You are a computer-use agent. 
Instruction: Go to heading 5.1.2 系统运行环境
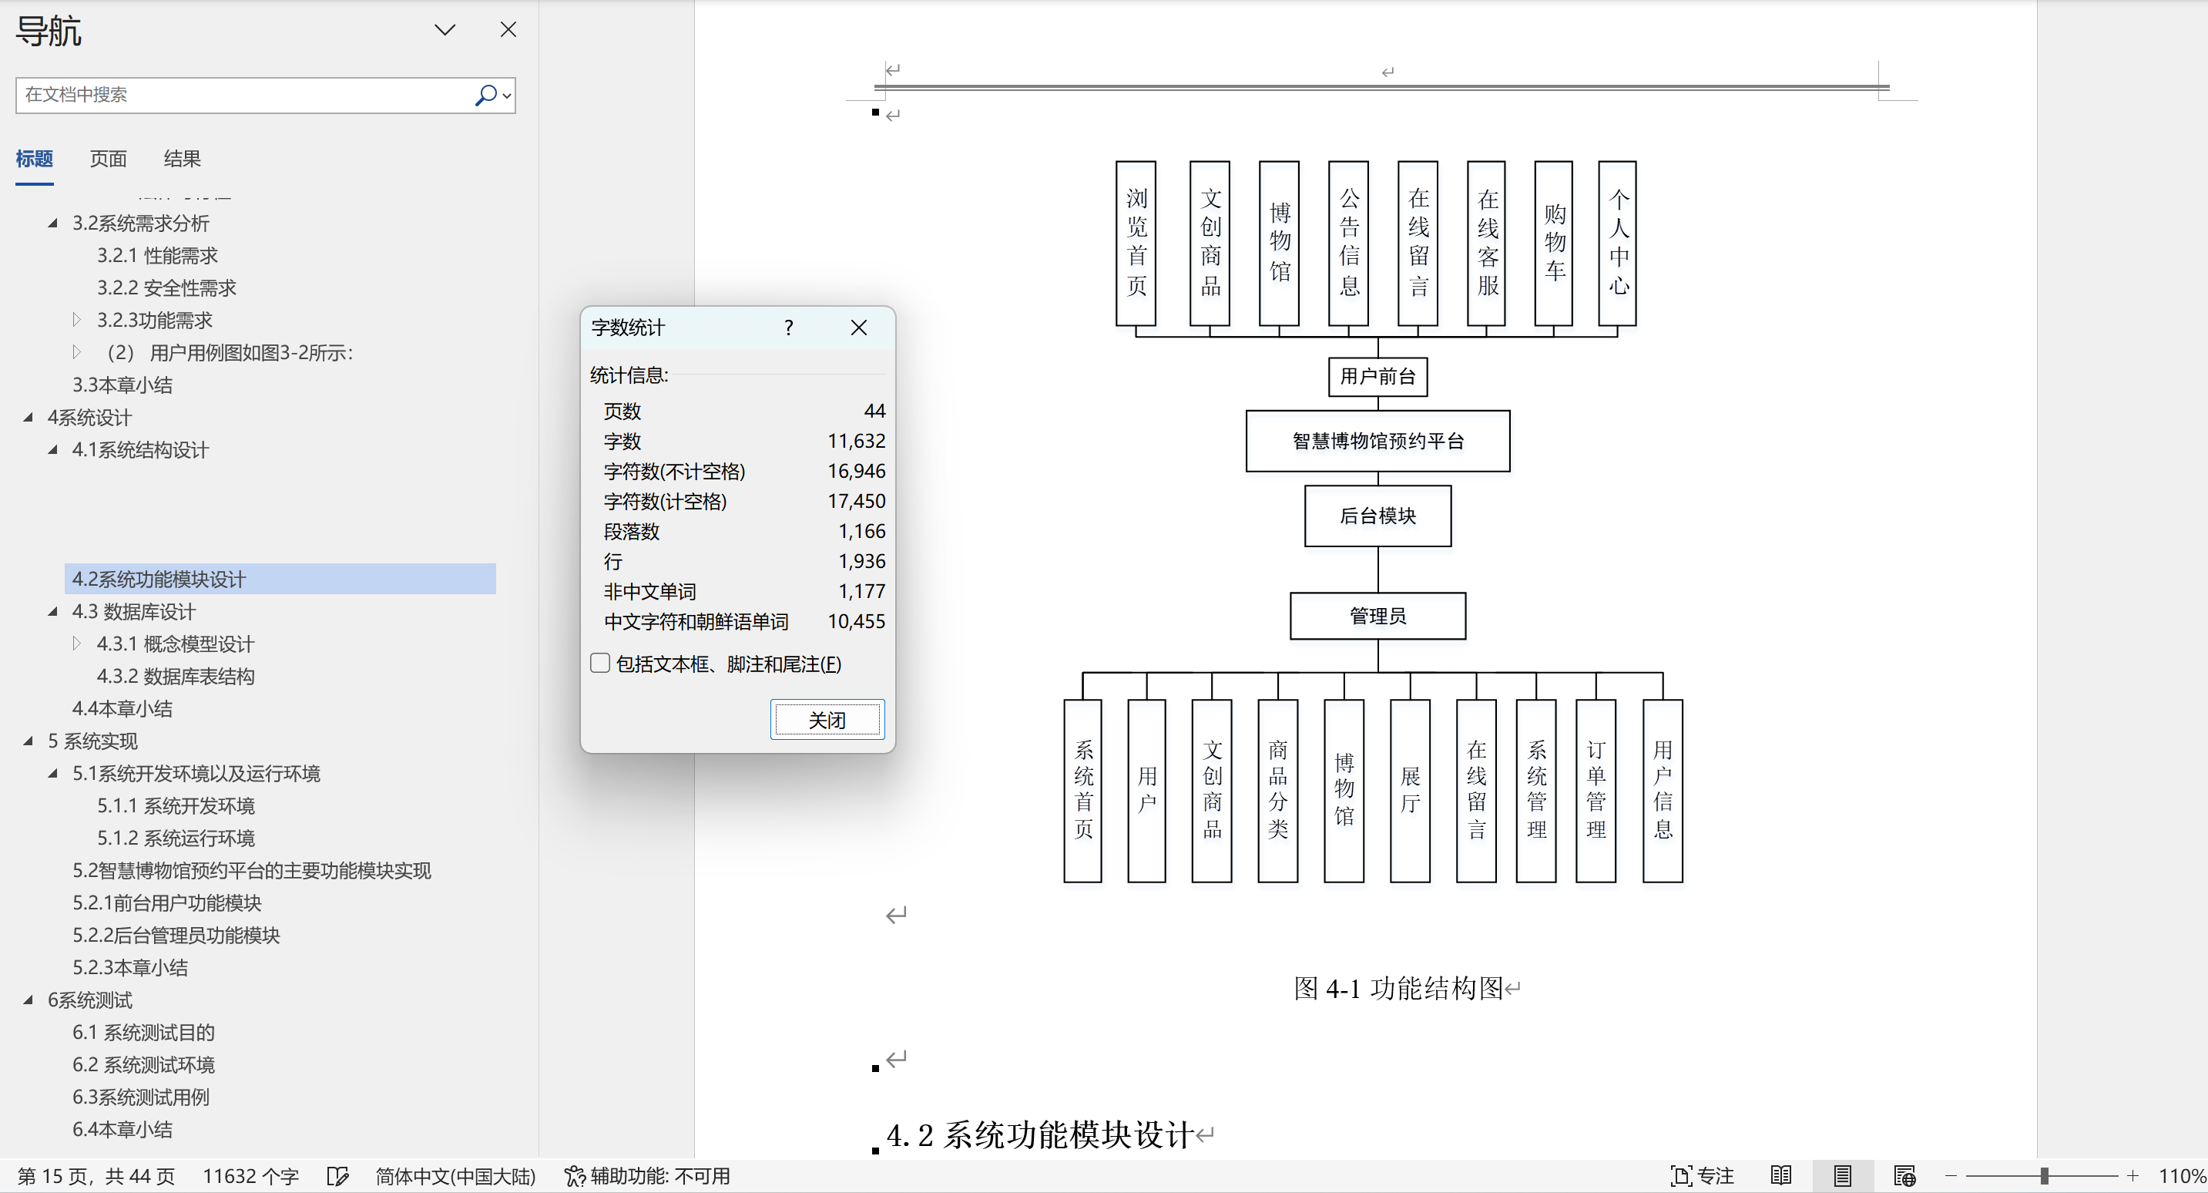176,838
